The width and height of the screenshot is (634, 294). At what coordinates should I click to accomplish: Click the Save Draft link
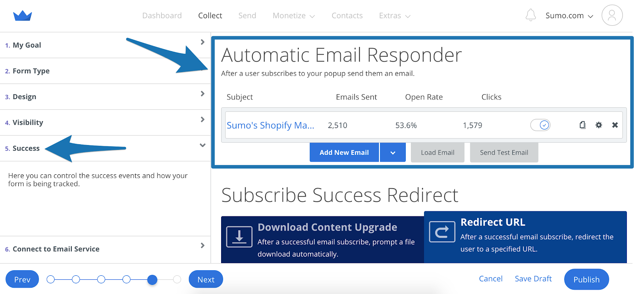click(533, 279)
